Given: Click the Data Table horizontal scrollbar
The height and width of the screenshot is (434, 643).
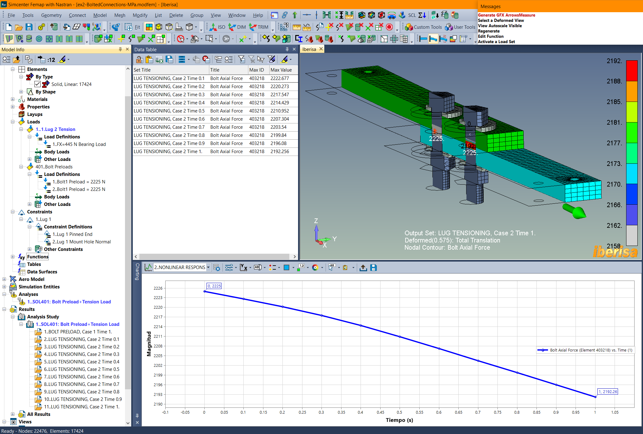Looking at the screenshot, I should pyautogui.click(x=215, y=257).
